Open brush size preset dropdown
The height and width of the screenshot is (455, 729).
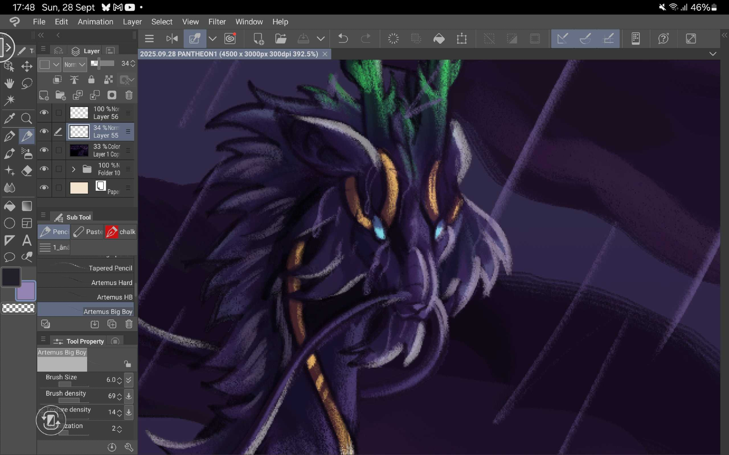coord(129,380)
